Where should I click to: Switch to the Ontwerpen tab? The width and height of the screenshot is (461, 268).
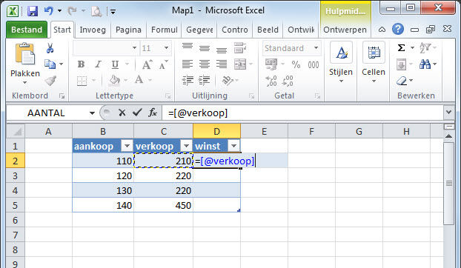pos(345,30)
